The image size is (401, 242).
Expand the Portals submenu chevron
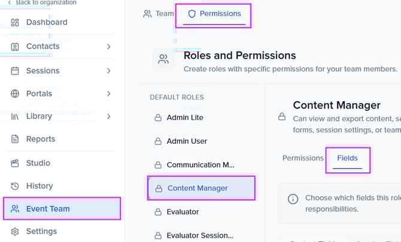click(108, 93)
